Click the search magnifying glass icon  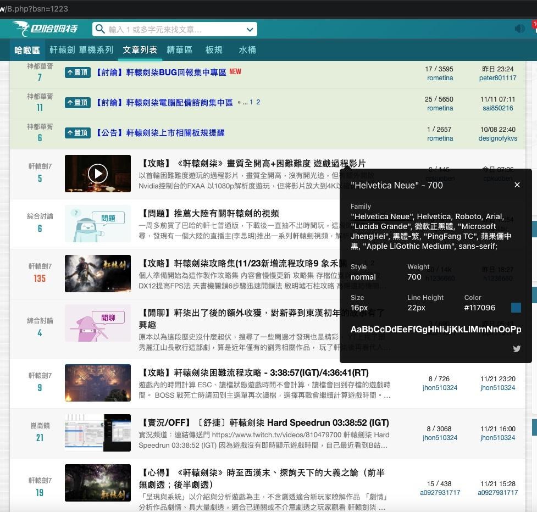[99, 29]
